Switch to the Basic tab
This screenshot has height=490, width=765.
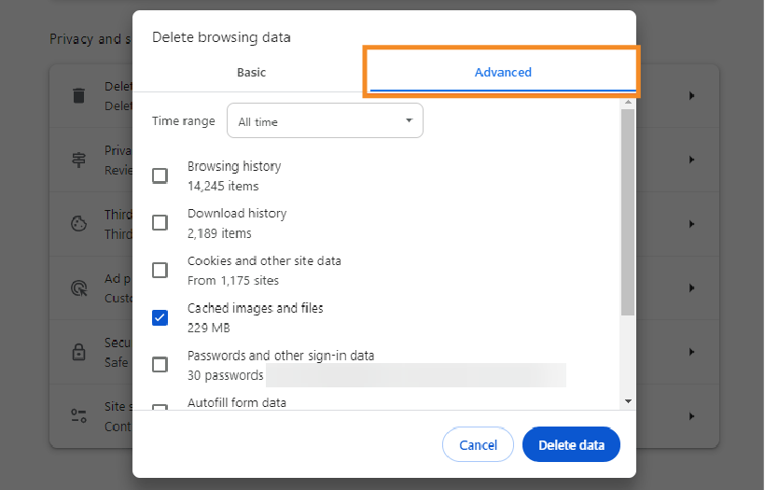[x=251, y=72]
